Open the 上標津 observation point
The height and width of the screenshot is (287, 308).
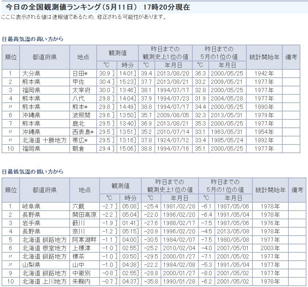(x=82, y=248)
